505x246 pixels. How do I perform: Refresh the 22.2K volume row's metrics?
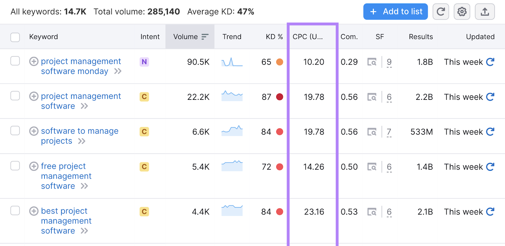pyautogui.click(x=490, y=97)
